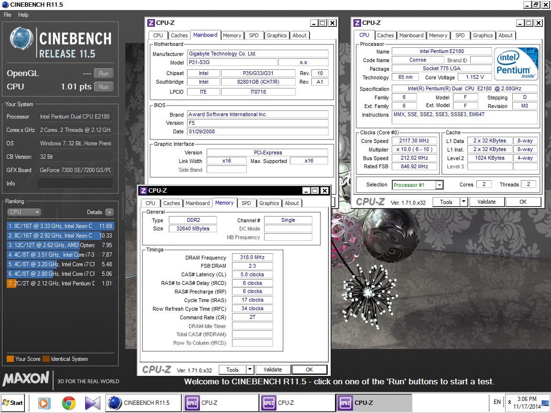Open Graphics tab in Mainboard CPU-Z window
This screenshot has width=551, height=413.
276,35
